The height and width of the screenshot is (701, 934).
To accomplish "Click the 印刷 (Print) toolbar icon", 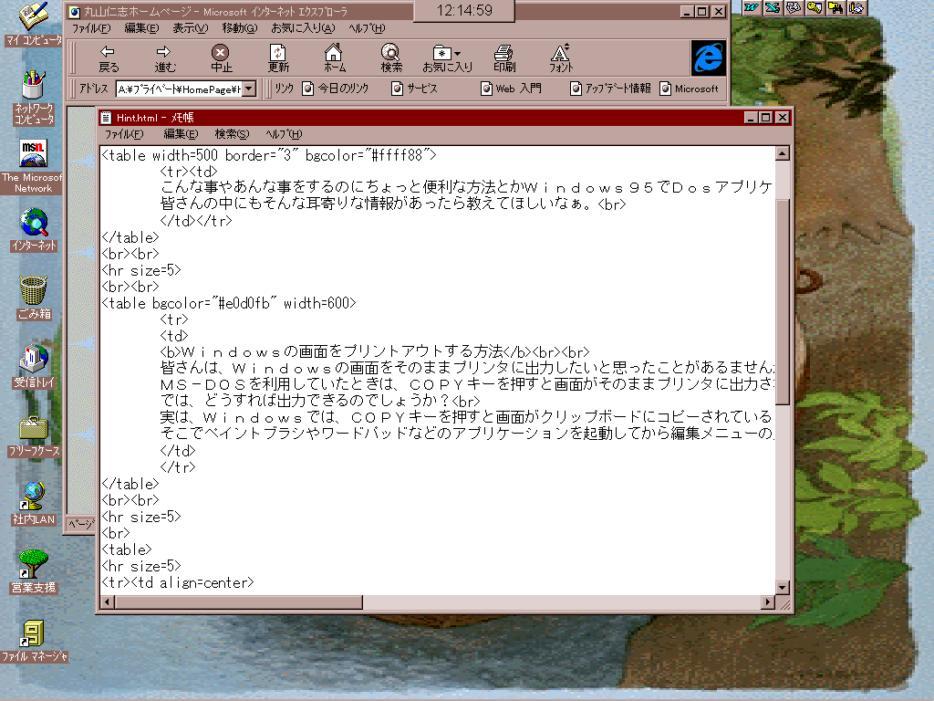I will [503, 58].
